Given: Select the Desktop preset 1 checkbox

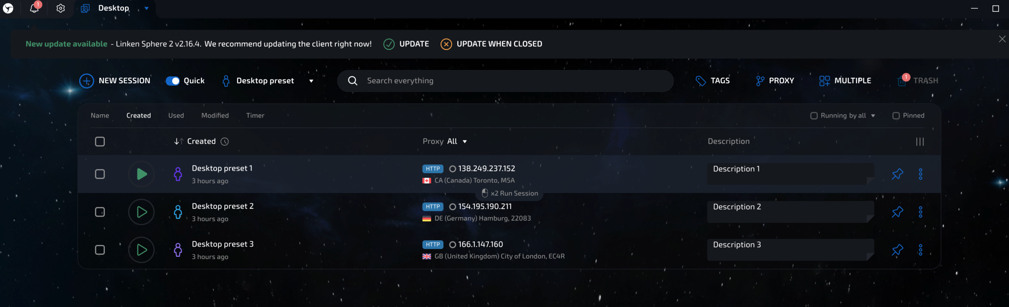Looking at the screenshot, I should click(x=100, y=174).
